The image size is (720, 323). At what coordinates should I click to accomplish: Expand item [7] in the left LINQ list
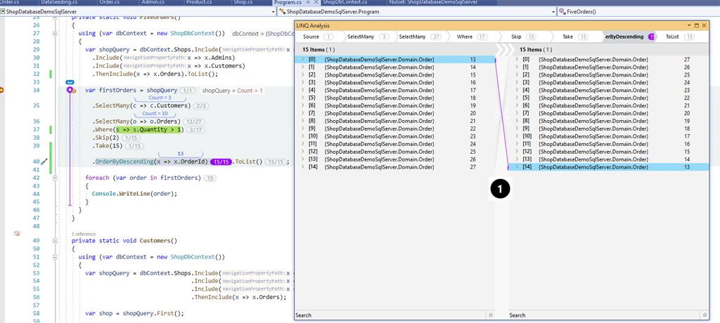(302, 113)
